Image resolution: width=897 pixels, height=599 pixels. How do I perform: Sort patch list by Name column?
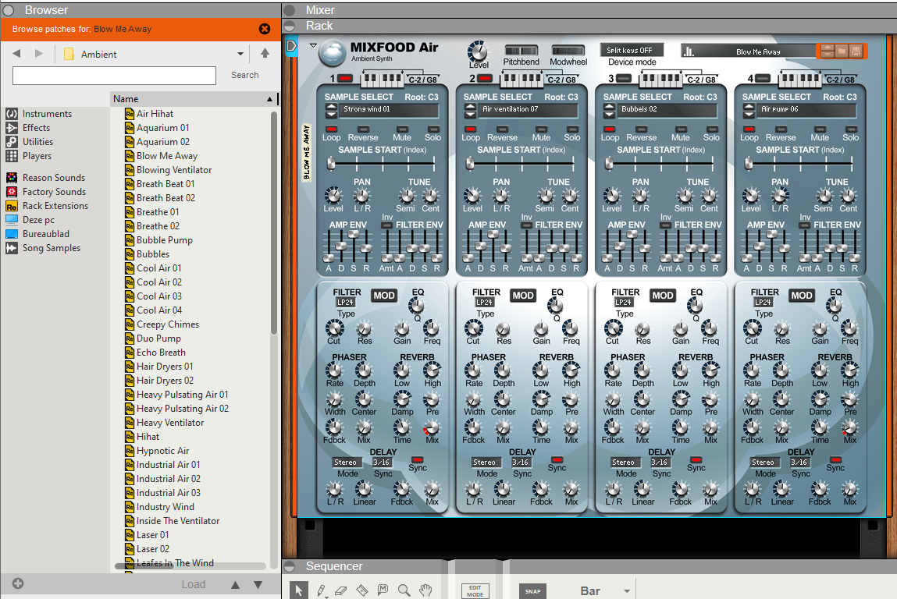(194, 99)
